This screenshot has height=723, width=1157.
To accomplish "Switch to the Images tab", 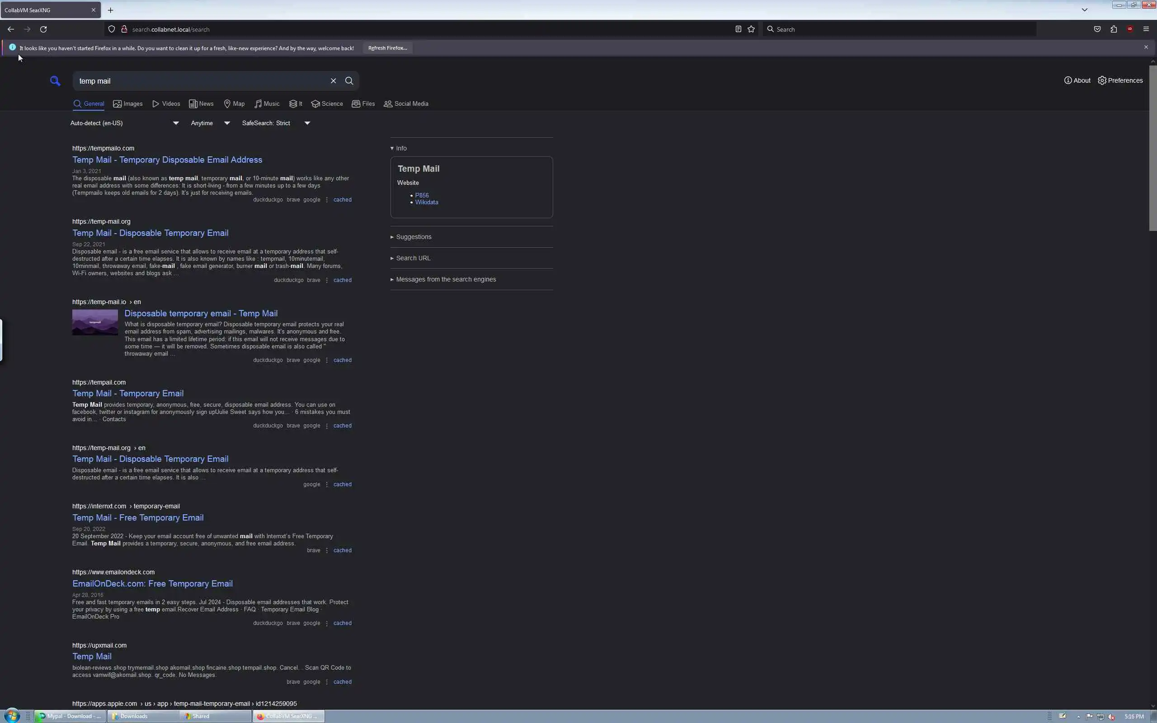I will (128, 104).
